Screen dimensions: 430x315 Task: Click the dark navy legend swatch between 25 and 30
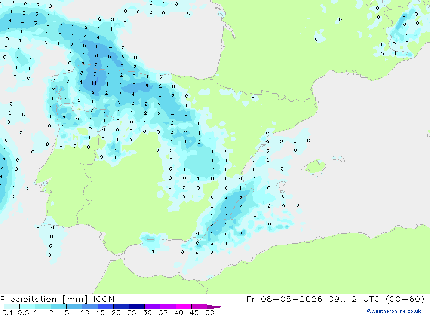click(137, 306)
